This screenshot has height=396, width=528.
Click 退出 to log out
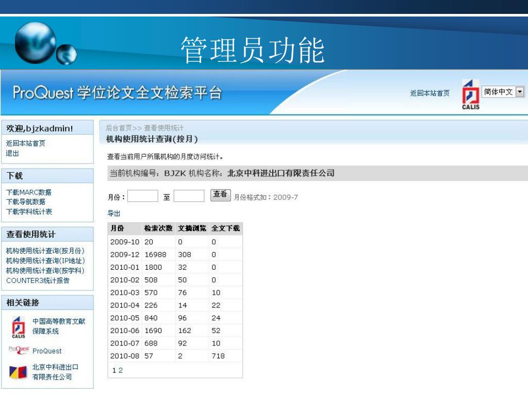(12, 153)
